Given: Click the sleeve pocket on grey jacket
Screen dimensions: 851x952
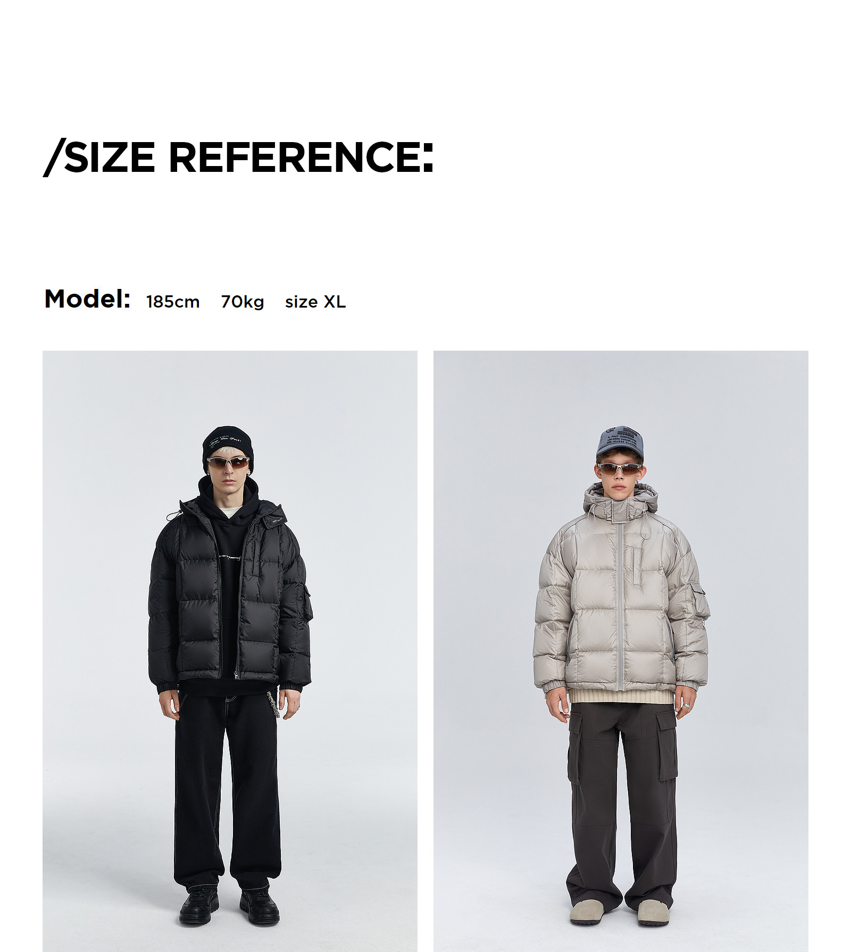Looking at the screenshot, I should (699, 599).
